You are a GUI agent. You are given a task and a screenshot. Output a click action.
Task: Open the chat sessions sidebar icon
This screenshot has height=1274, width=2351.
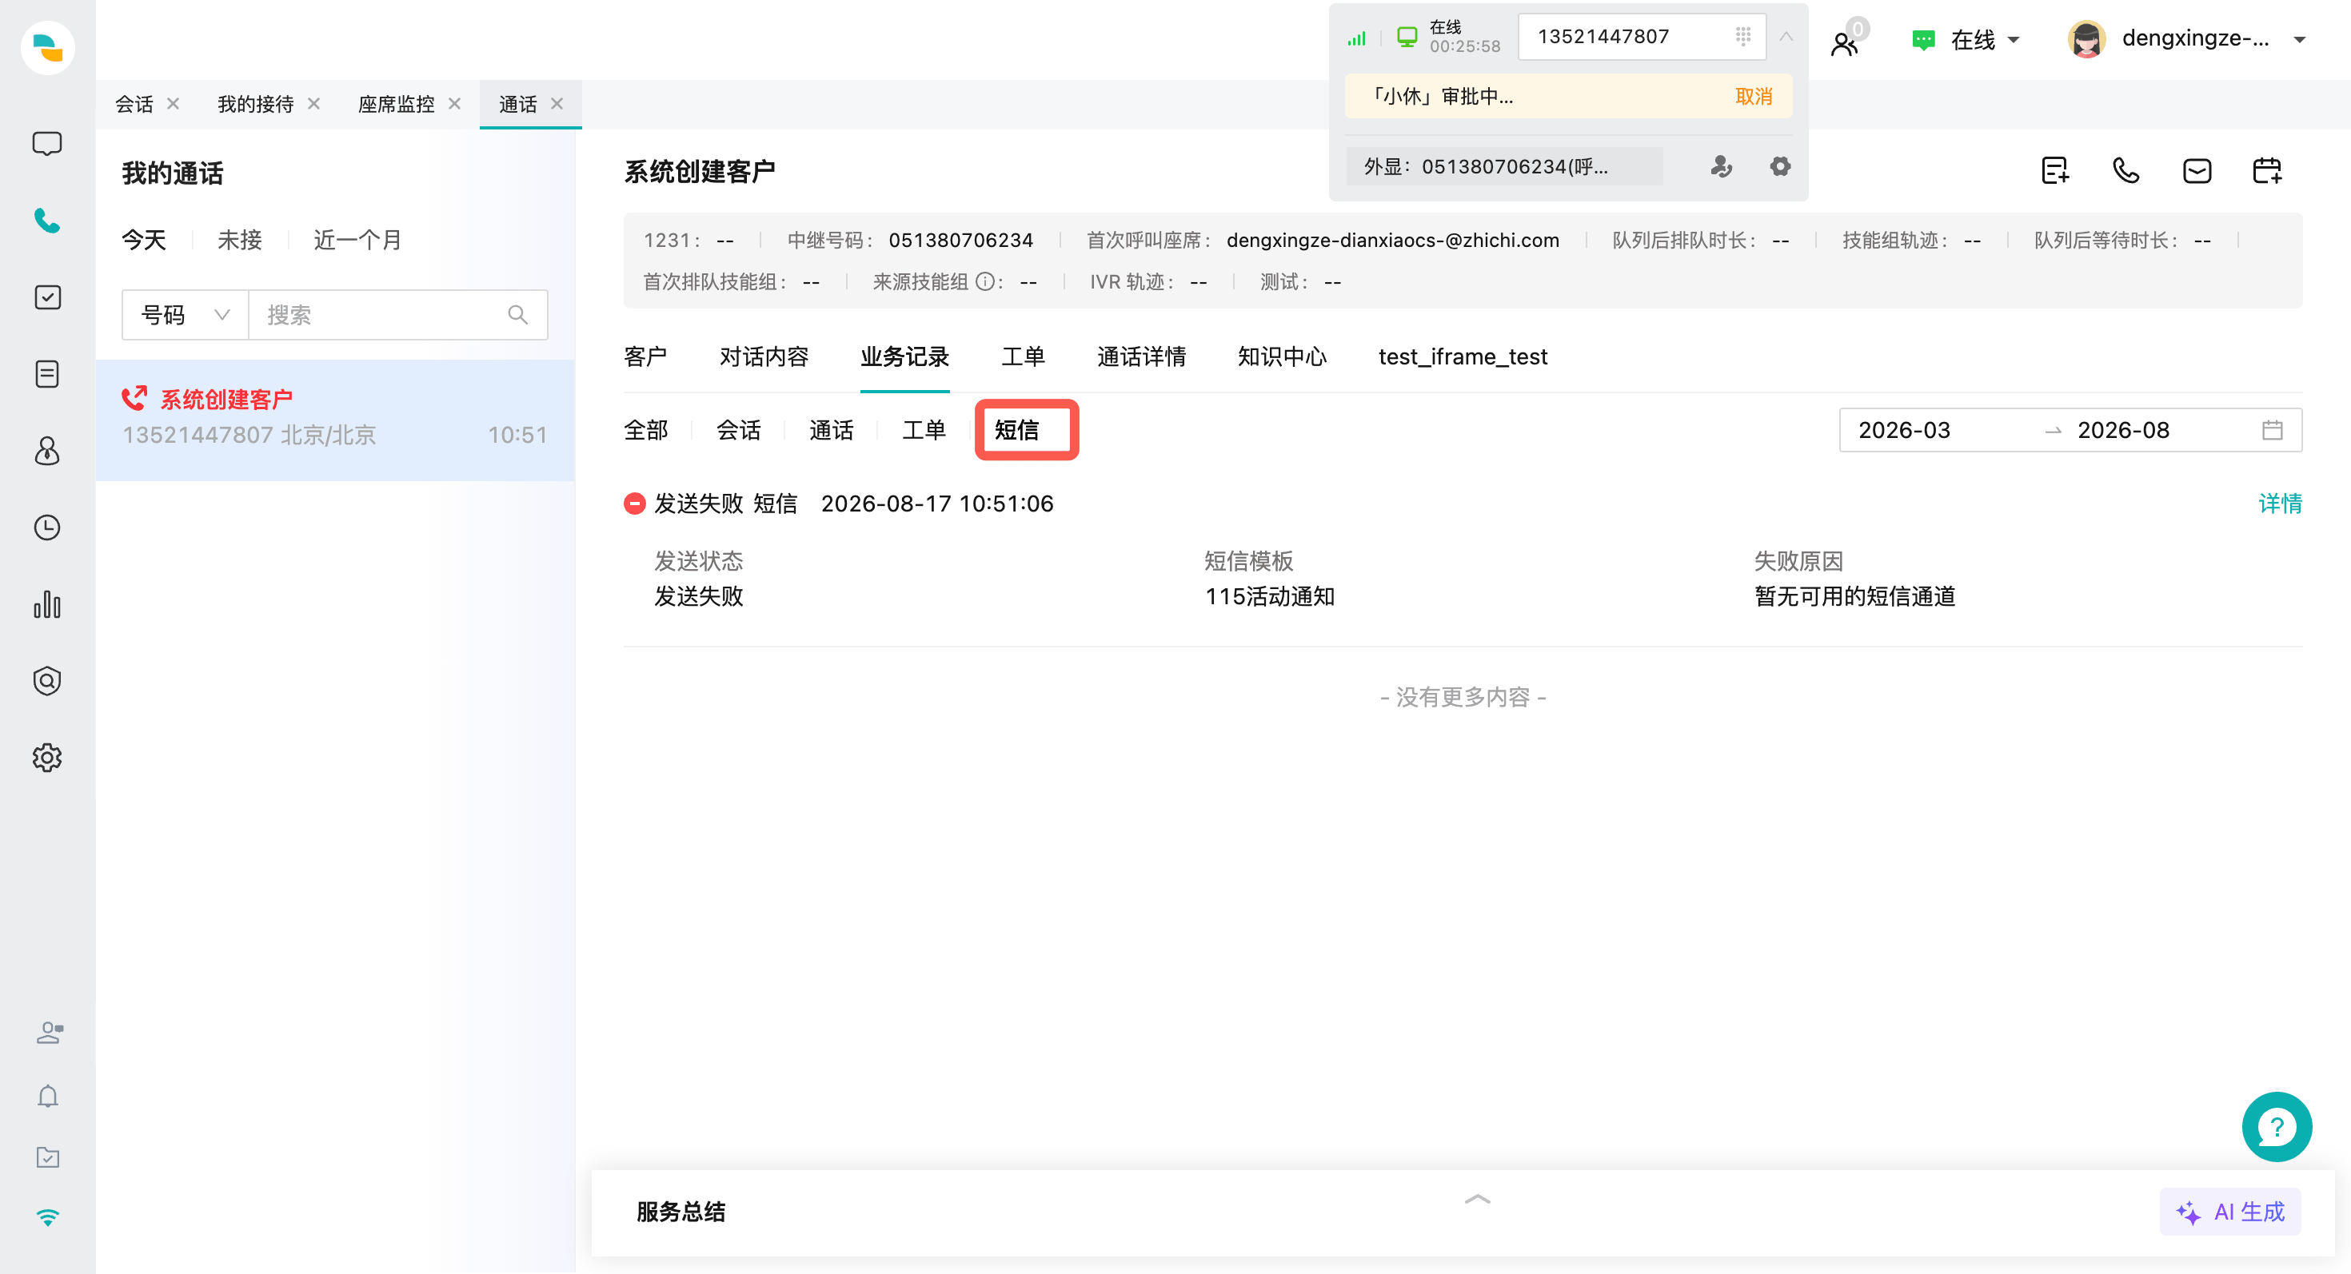click(46, 144)
